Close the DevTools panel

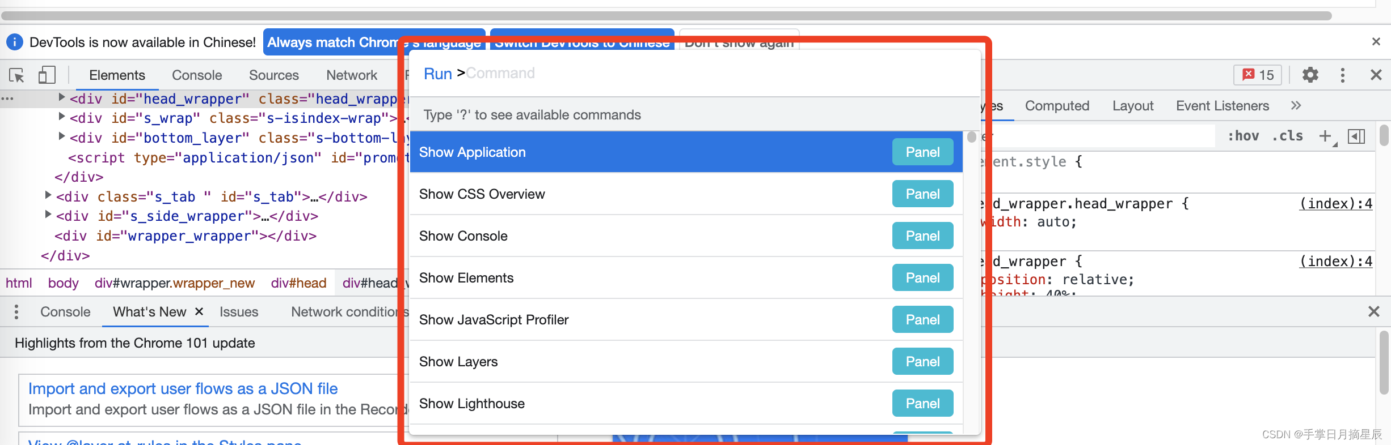coord(1376,75)
